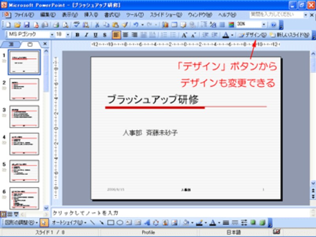Open the zoom percentage dropdown

click(x=263, y=25)
